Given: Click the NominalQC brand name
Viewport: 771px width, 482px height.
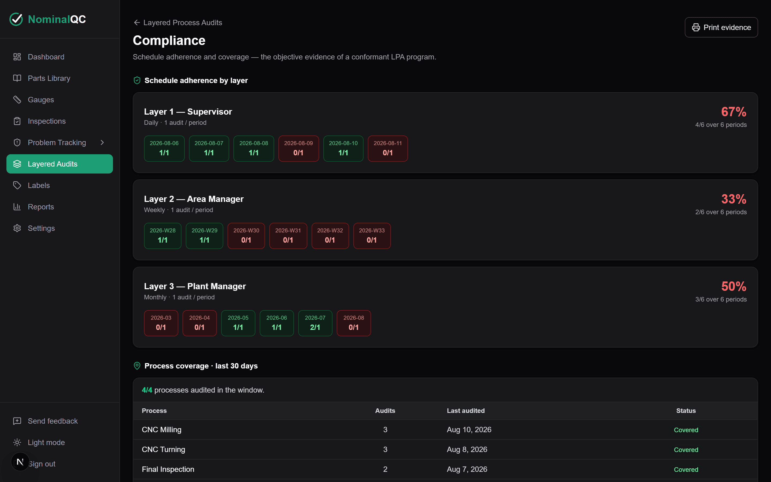Looking at the screenshot, I should (57, 19).
